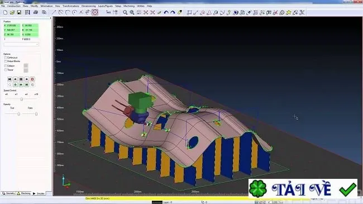The height and width of the screenshot is (204, 363).
Task: Click the Save floppy disk icon
Action: coord(19,12)
